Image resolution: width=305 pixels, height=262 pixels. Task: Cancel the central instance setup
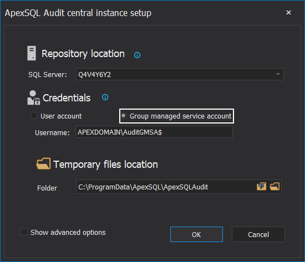(x=258, y=234)
